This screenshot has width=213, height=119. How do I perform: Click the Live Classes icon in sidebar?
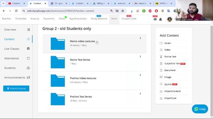[28, 49]
